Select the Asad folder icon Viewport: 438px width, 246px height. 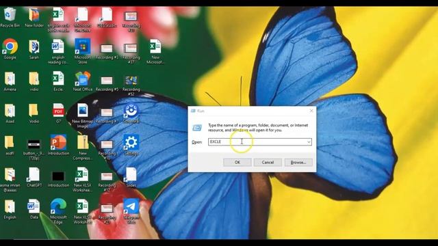(10, 113)
